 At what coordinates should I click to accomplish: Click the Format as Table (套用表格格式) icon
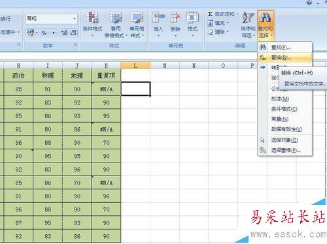coord(116,18)
